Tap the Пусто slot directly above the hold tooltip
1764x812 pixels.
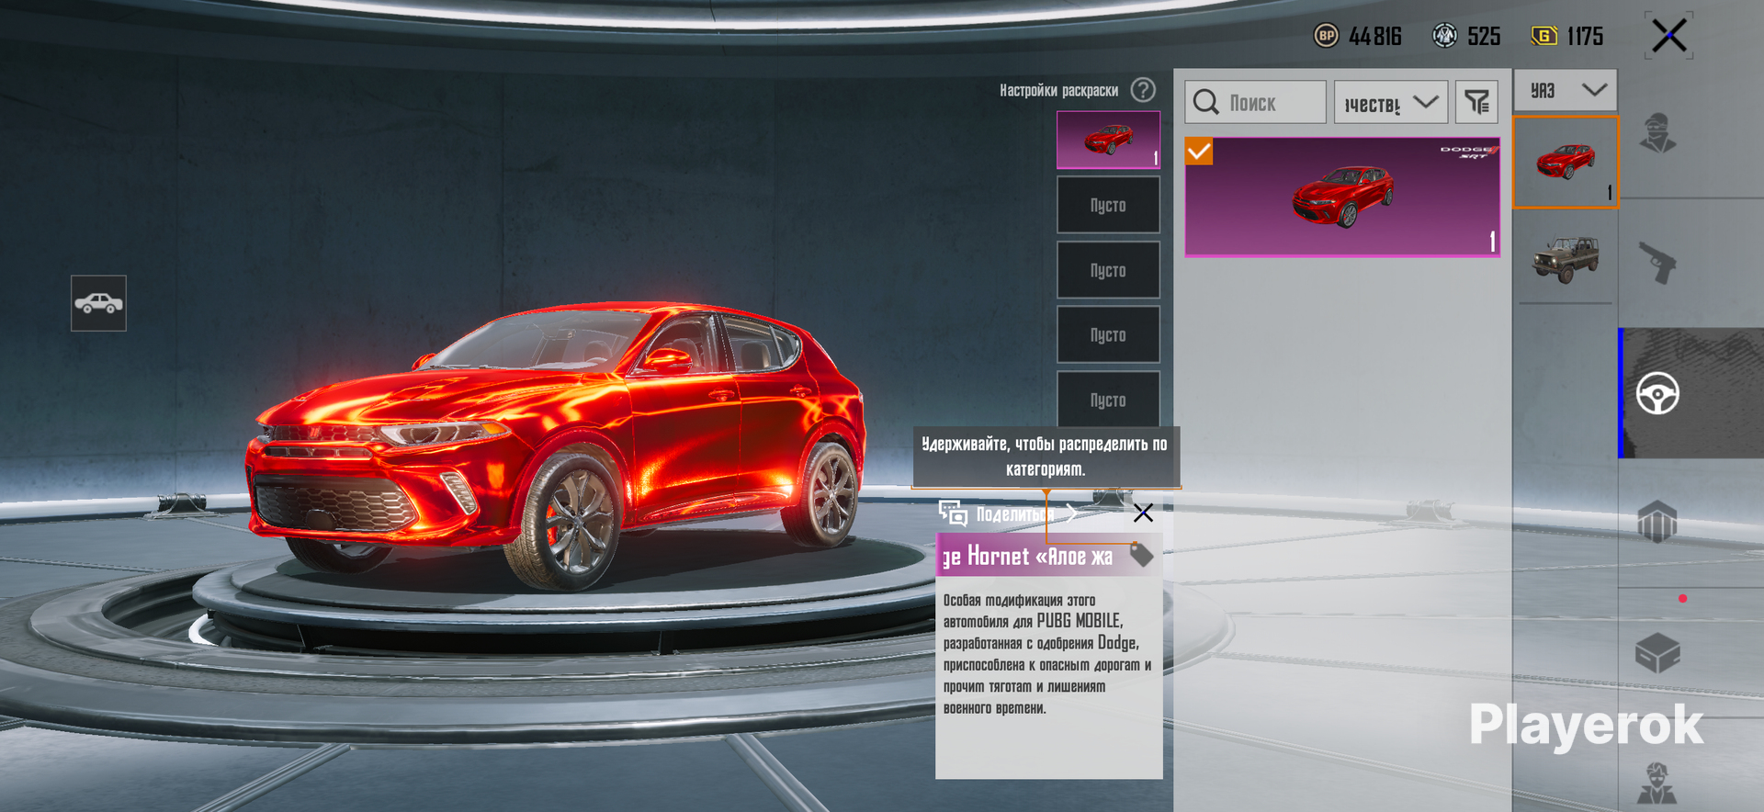tap(1108, 400)
